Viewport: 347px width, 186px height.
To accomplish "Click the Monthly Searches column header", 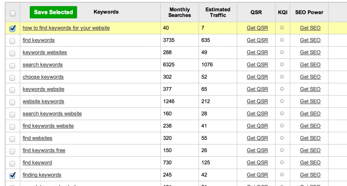I will [180, 12].
